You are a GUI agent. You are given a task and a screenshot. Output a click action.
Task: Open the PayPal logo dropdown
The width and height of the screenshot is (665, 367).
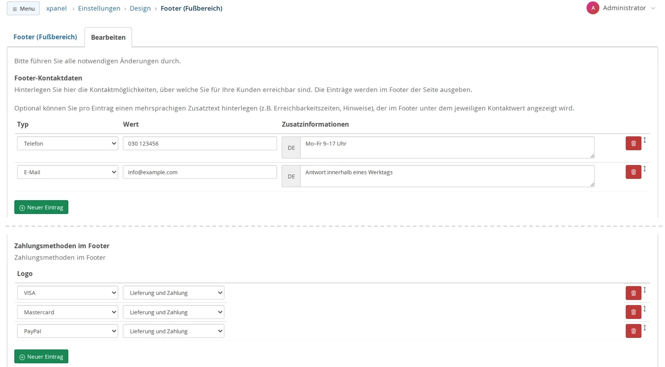point(67,331)
